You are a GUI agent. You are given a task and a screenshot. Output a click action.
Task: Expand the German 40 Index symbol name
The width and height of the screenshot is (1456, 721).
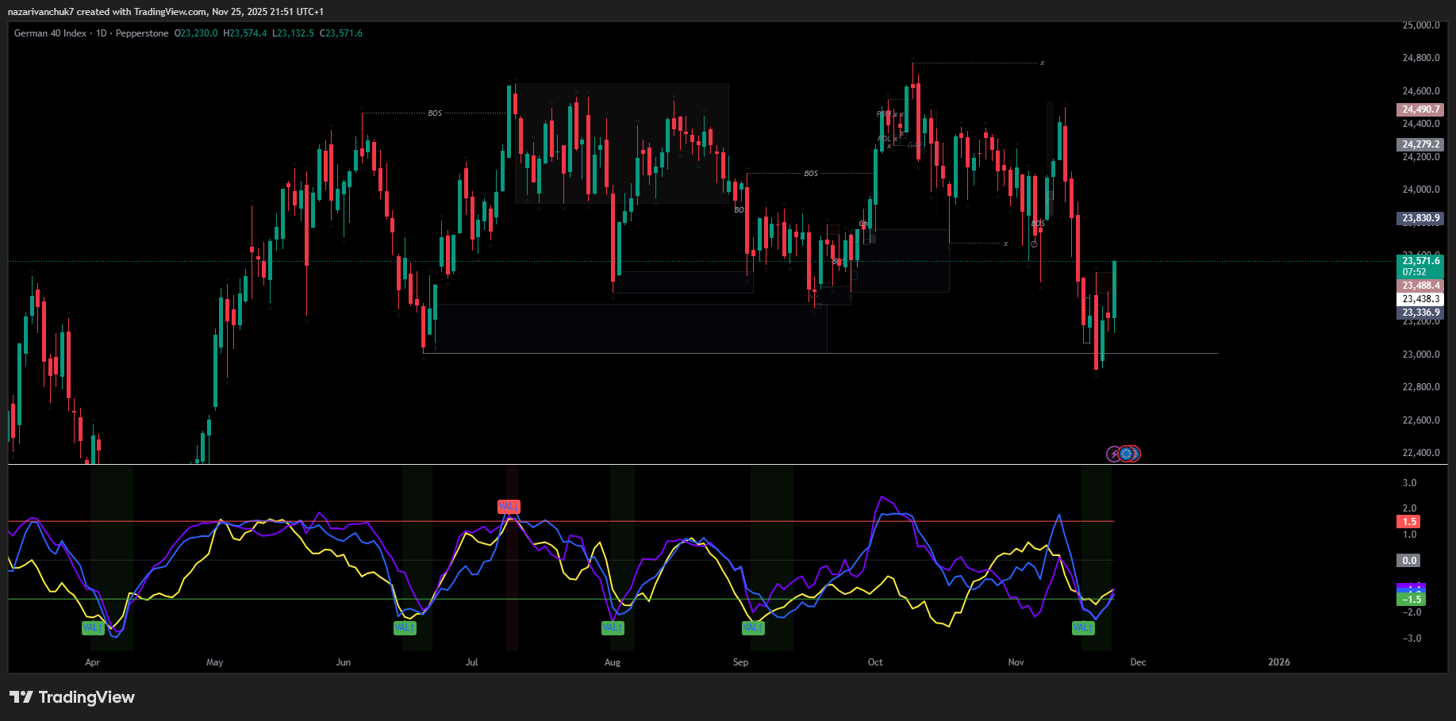tap(50, 33)
